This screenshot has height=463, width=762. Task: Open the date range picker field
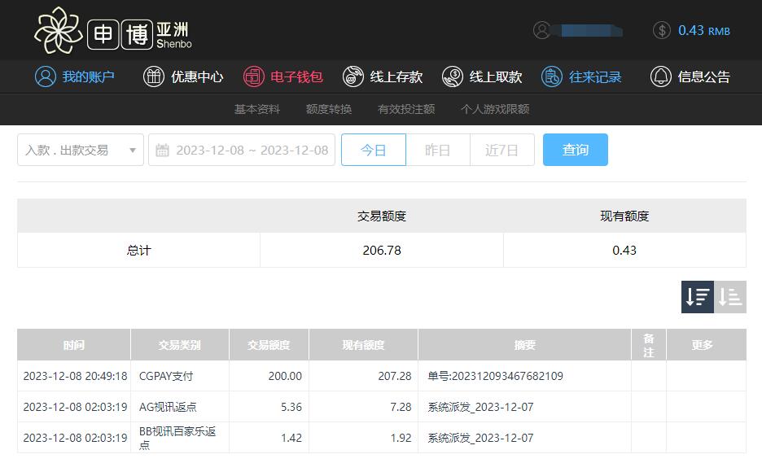click(242, 150)
